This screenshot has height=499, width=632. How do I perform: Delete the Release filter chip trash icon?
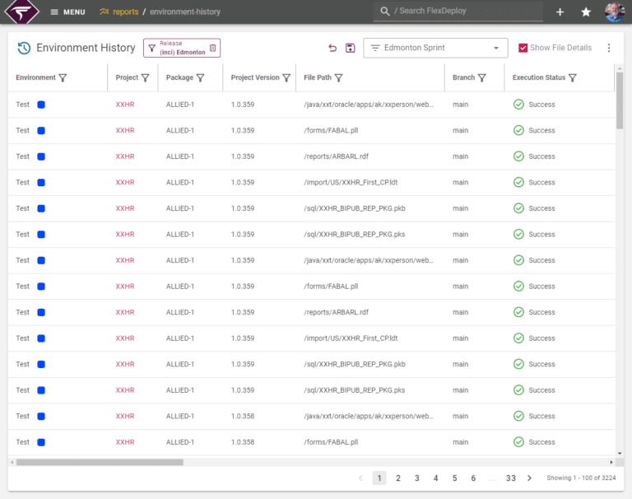[x=213, y=48]
